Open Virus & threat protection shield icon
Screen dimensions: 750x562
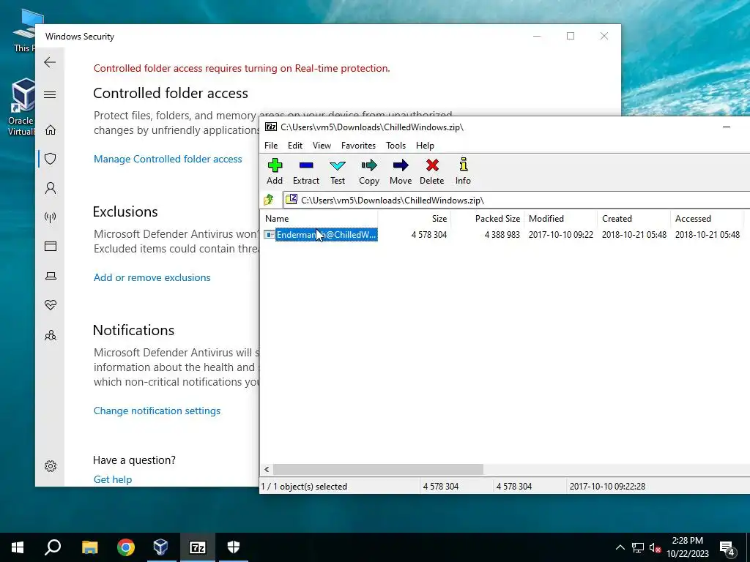pos(51,159)
